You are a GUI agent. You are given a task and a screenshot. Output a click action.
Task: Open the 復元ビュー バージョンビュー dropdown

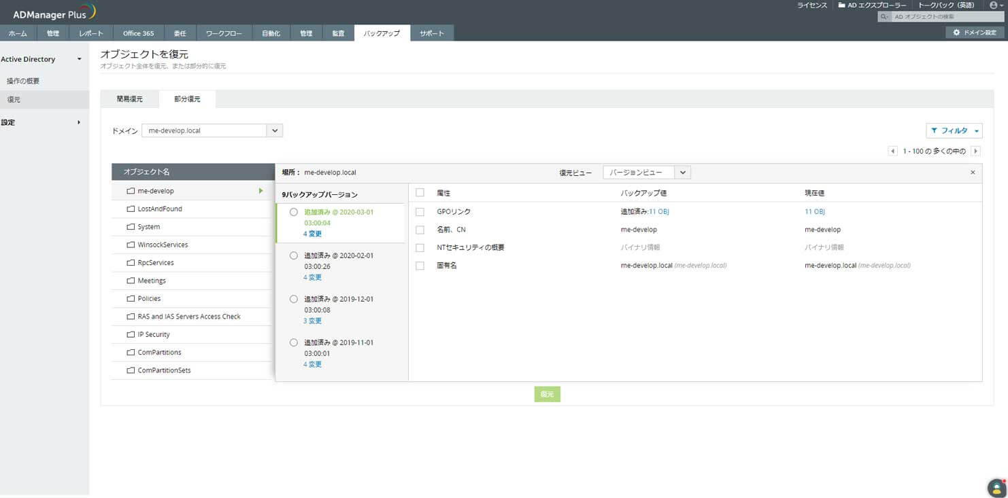(x=647, y=173)
